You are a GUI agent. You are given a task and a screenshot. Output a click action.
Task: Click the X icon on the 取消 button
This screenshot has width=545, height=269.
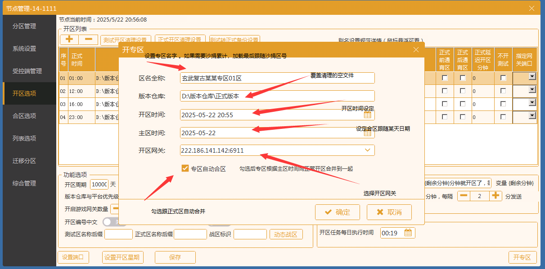[x=379, y=212]
